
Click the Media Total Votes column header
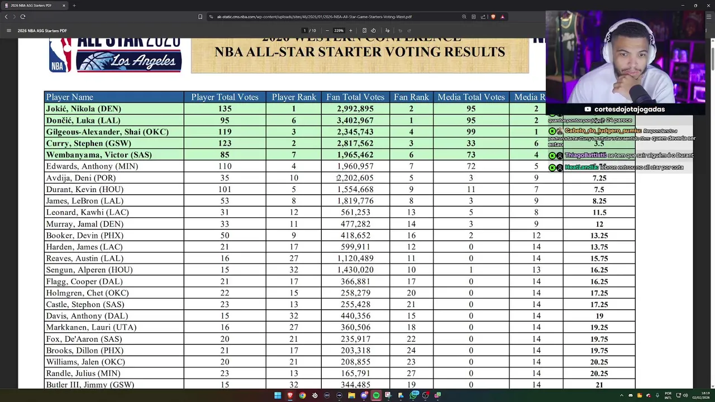[x=471, y=97]
